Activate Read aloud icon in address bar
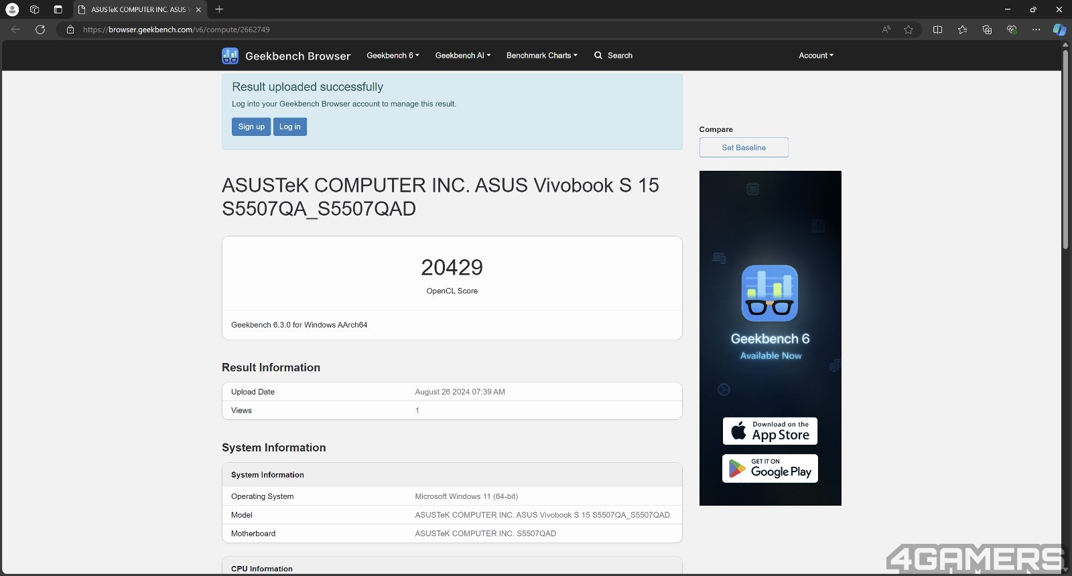The height and width of the screenshot is (576, 1072). click(x=886, y=29)
